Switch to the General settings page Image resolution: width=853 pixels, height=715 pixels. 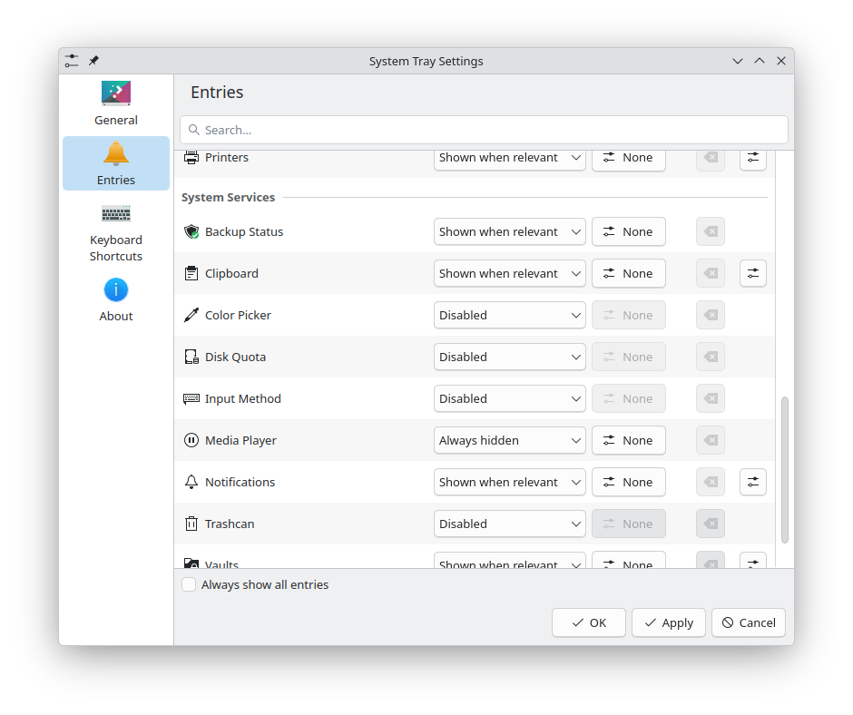[116, 103]
